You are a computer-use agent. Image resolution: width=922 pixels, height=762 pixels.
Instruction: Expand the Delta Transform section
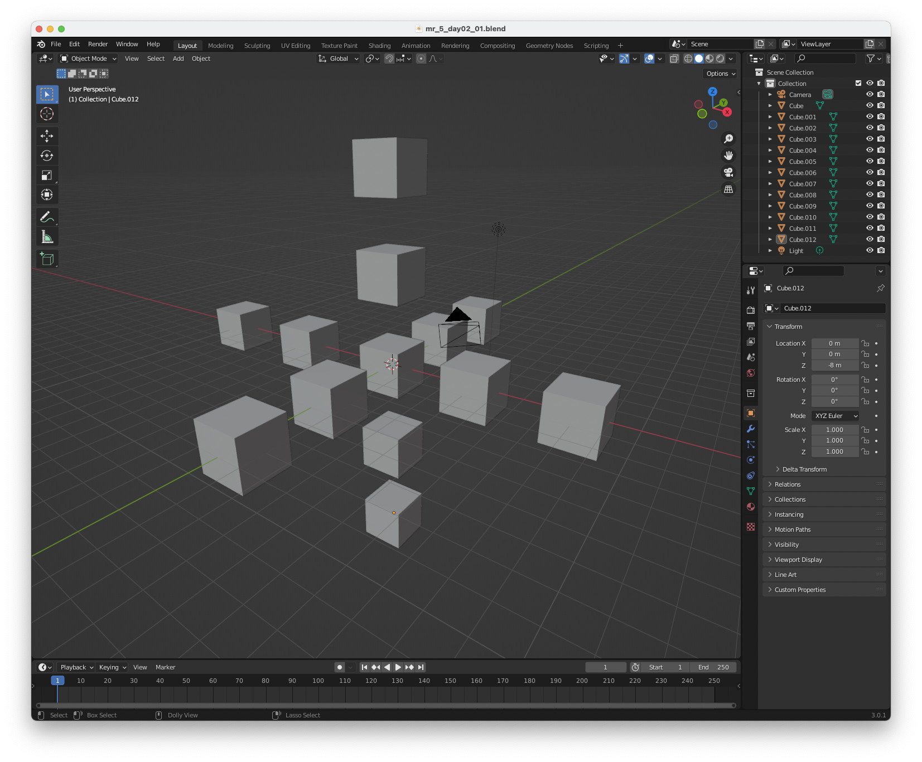coord(804,469)
